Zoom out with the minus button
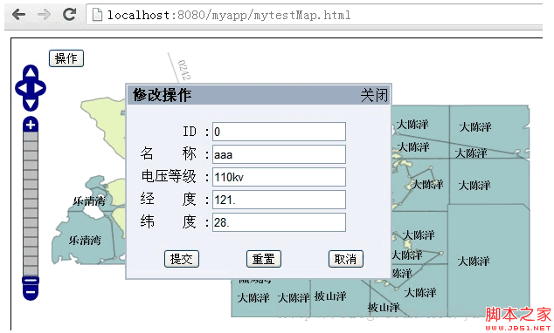This screenshot has width=554, height=333. (31, 292)
